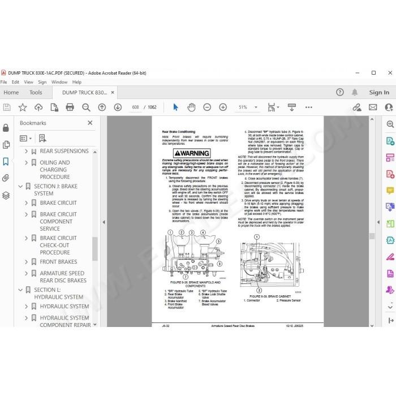The width and height of the screenshot is (396, 396).
Task: Click the document vertical scrollbar thumb
Action: tap(372, 236)
